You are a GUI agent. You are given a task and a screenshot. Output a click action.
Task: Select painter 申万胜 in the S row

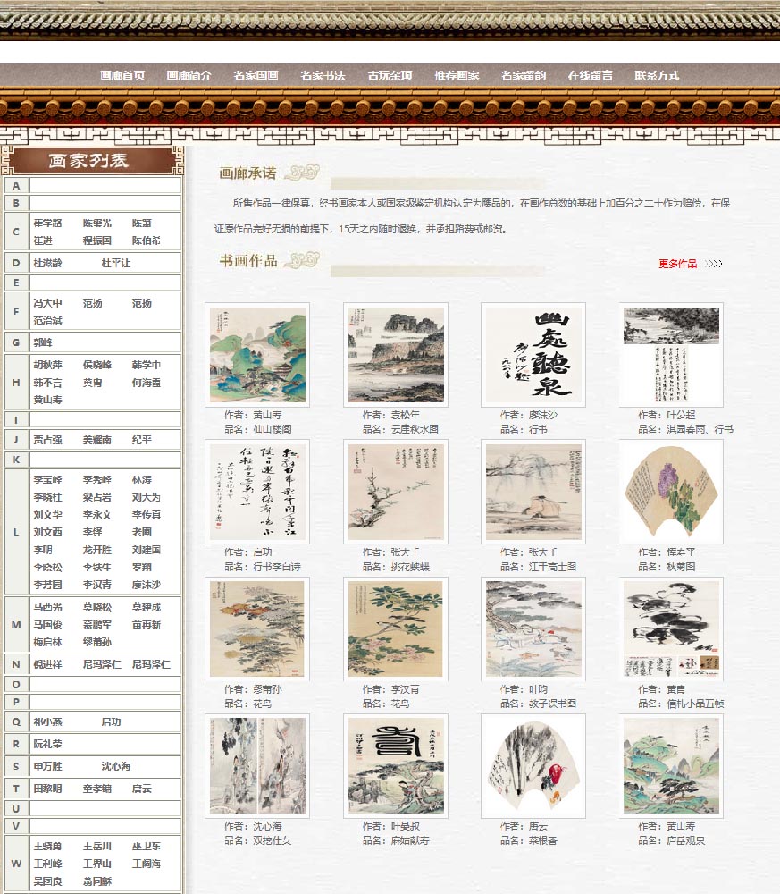point(48,766)
